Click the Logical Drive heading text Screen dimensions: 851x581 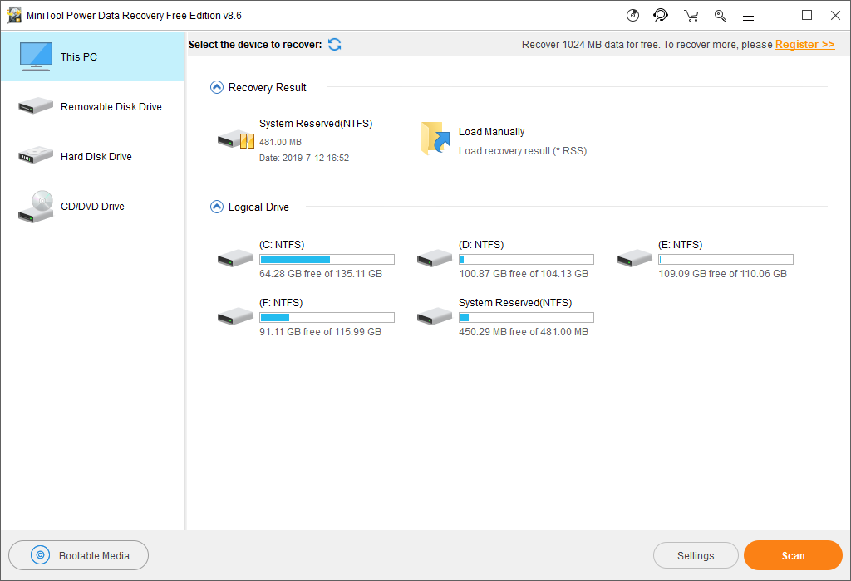coord(258,207)
